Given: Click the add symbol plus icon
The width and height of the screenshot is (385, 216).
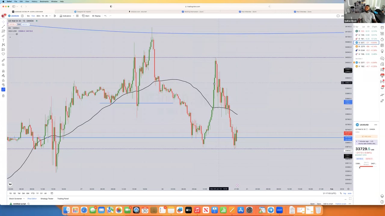Looking at the screenshot, I should [22, 16].
